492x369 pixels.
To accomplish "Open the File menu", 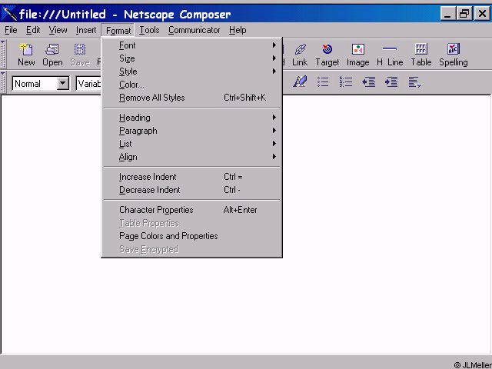I will pos(11,30).
